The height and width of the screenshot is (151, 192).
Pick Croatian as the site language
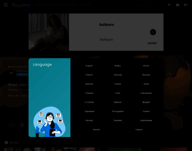pyautogui.click(x=89, y=102)
